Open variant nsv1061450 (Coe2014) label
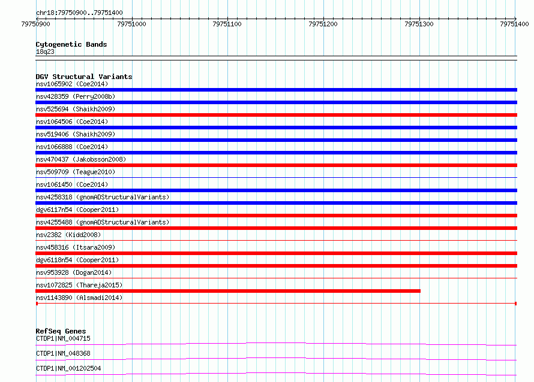The width and height of the screenshot is (534, 382). click(72, 184)
